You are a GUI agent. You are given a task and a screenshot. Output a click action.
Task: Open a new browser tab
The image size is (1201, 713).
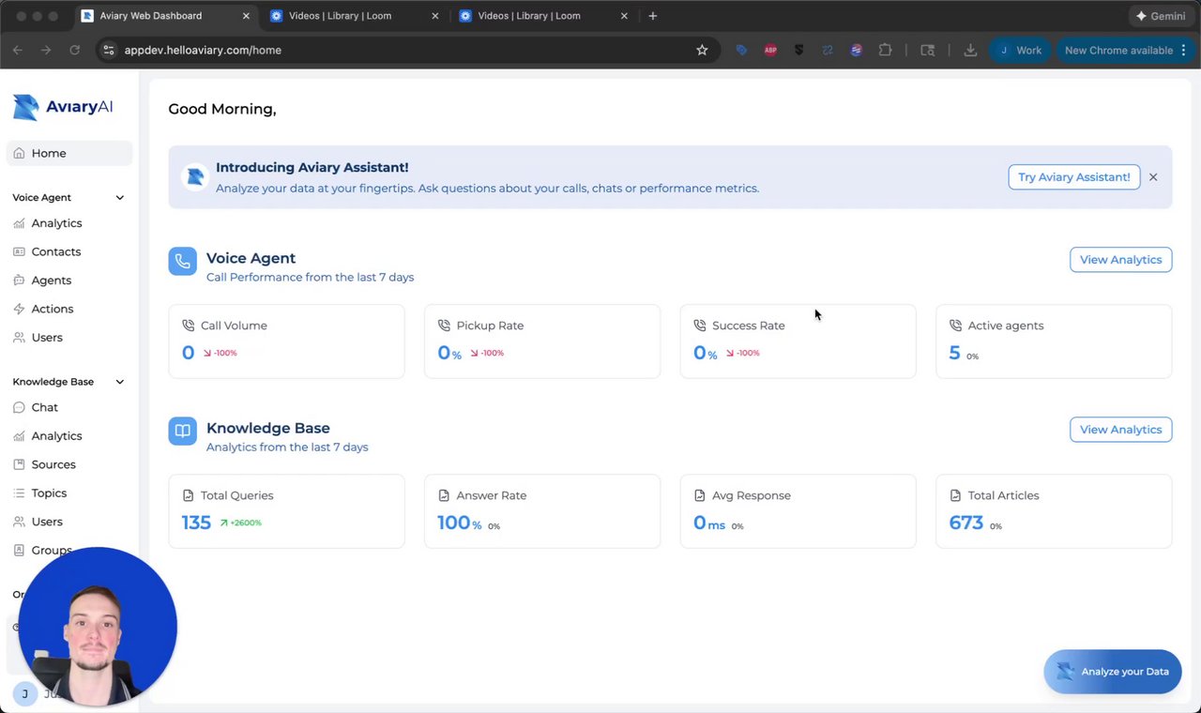click(x=653, y=16)
